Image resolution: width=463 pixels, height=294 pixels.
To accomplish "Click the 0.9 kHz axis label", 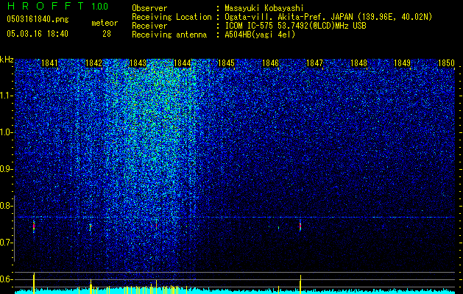I will coord(6,169).
